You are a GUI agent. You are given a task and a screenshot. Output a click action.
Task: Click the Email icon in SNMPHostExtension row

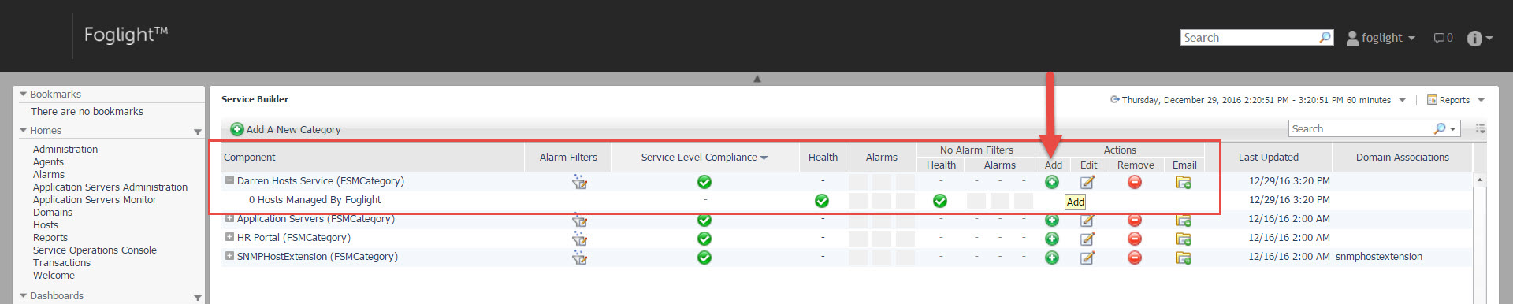point(1184,258)
